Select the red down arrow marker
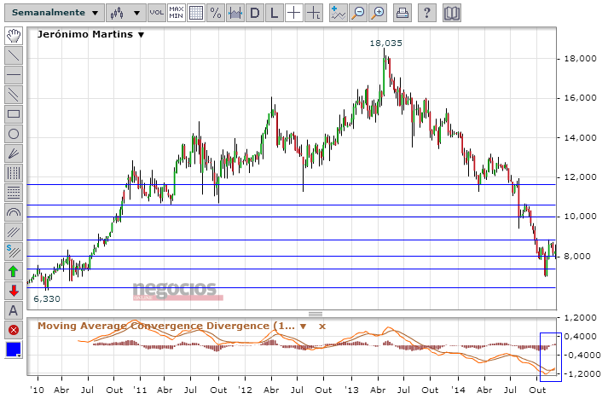 pyautogui.click(x=14, y=291)
